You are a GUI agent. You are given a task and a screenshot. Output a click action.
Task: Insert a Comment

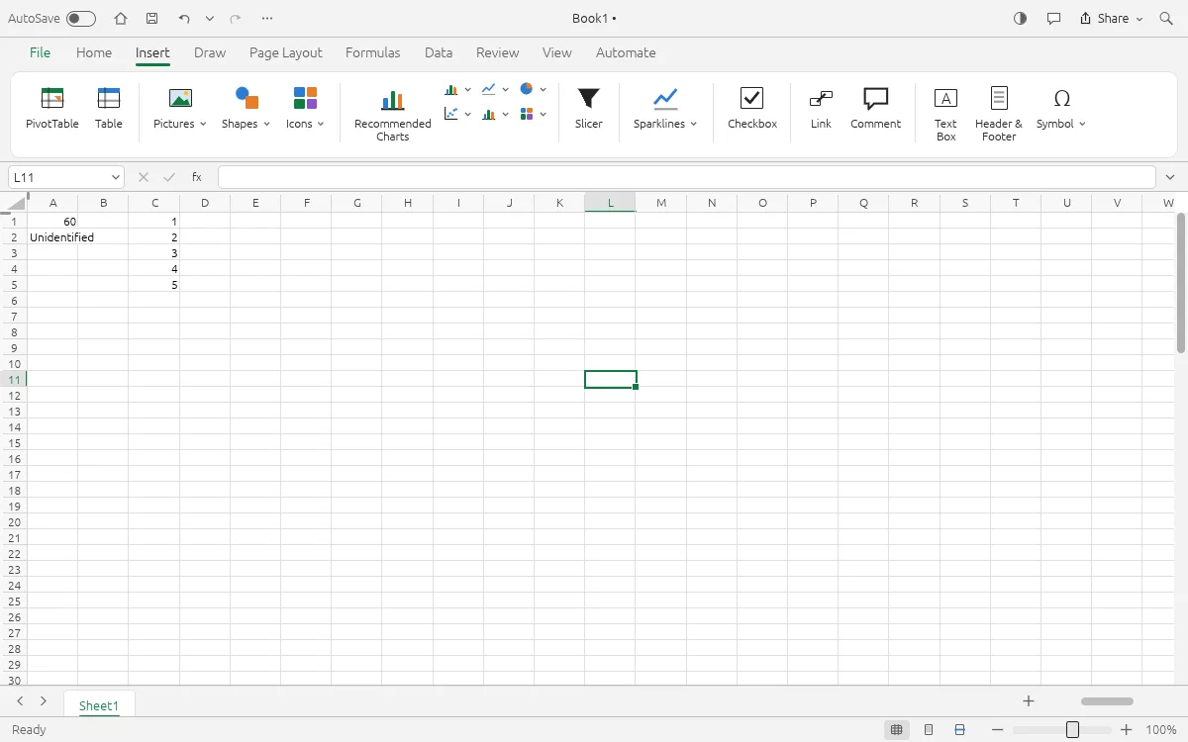point(875,108)
